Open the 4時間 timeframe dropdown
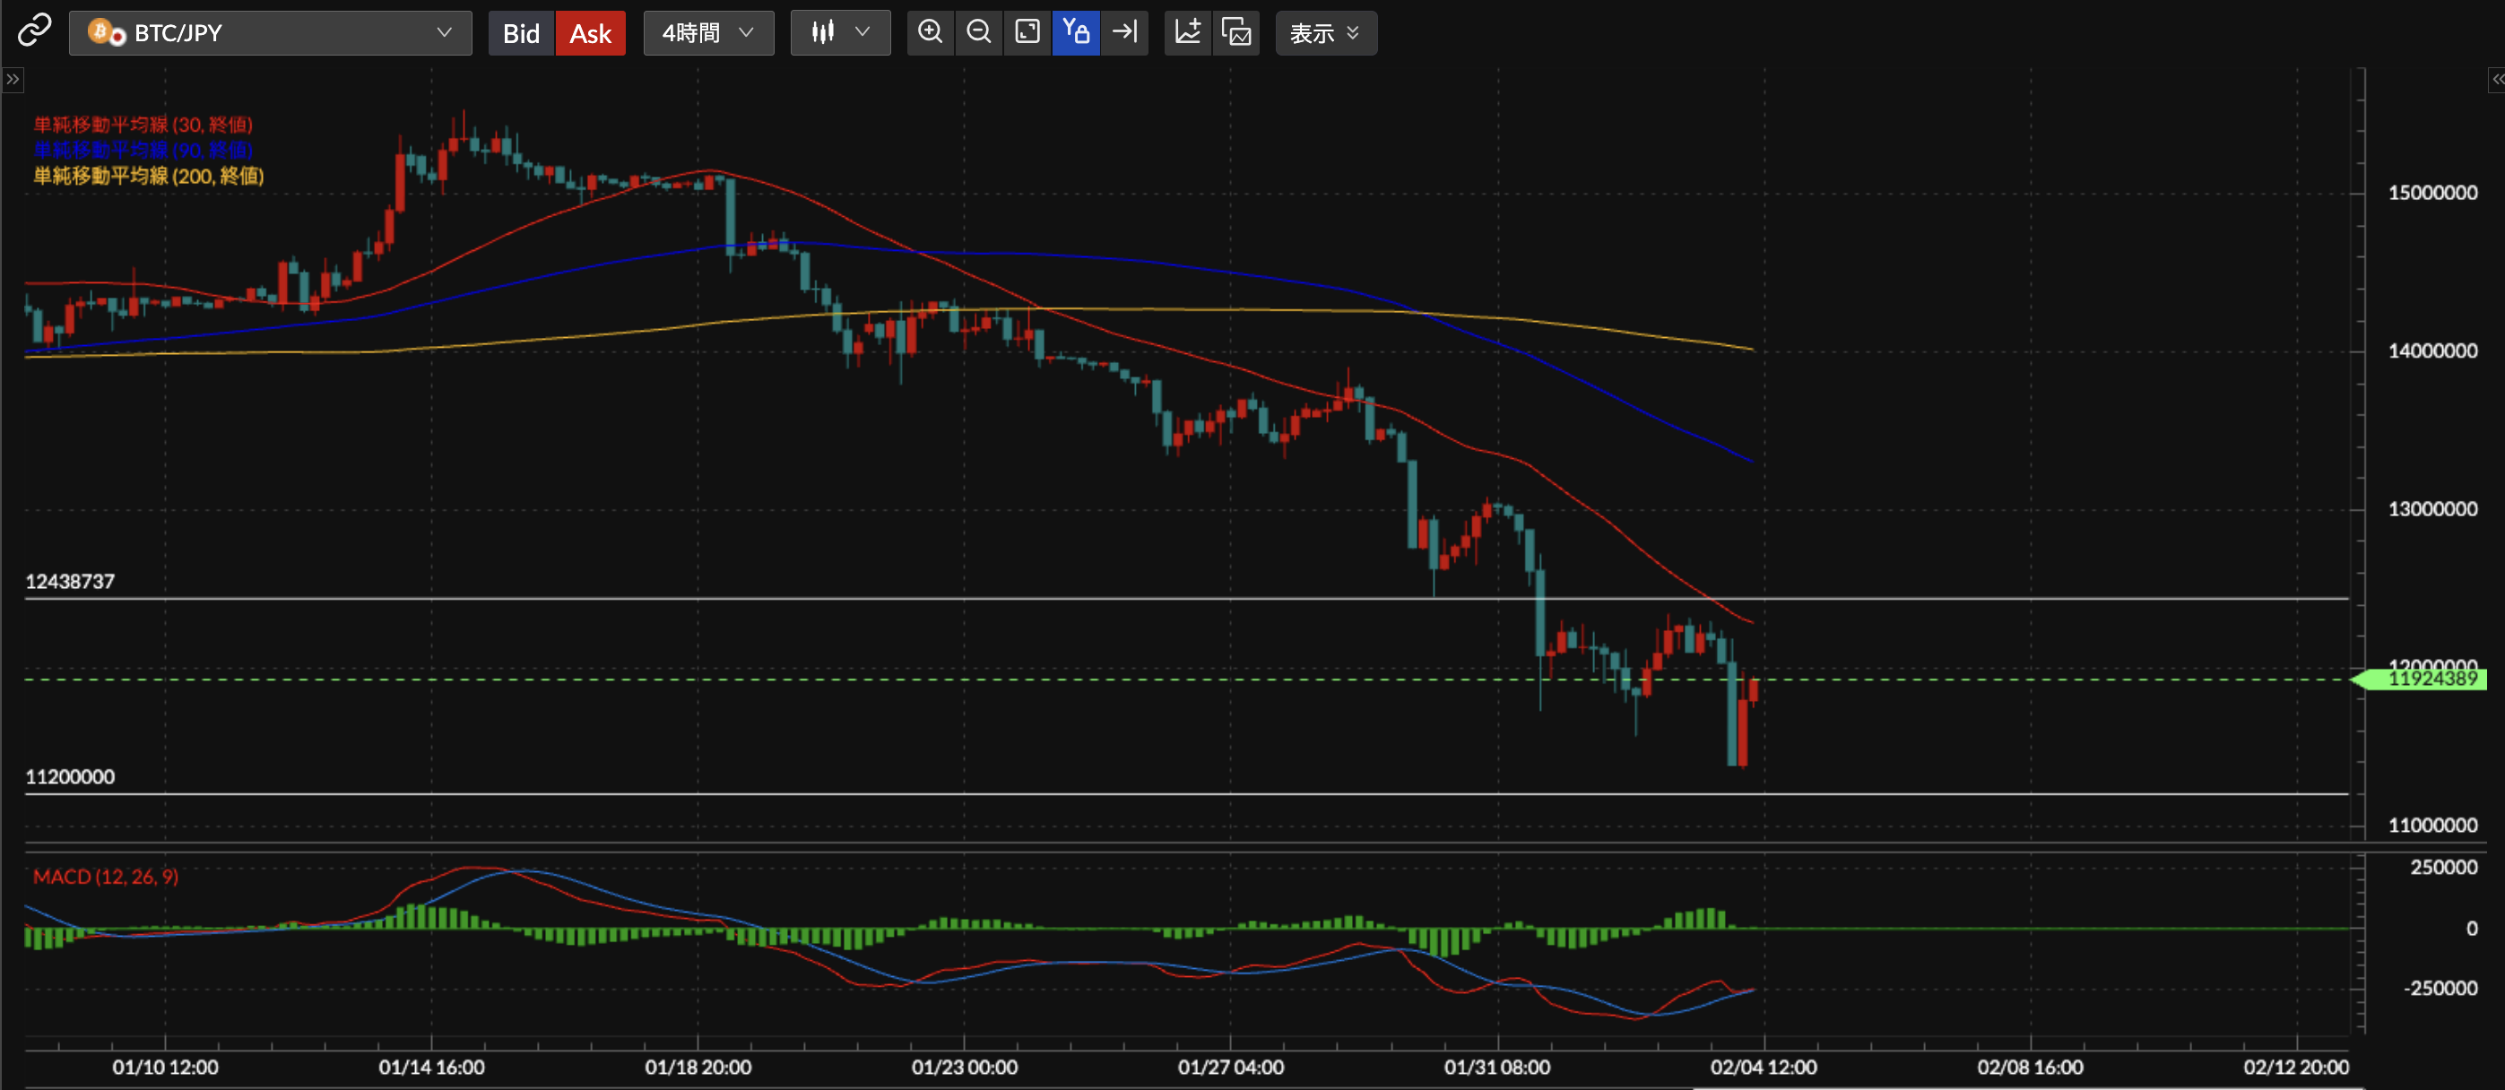2505x1090 pixels. point(708,33)
